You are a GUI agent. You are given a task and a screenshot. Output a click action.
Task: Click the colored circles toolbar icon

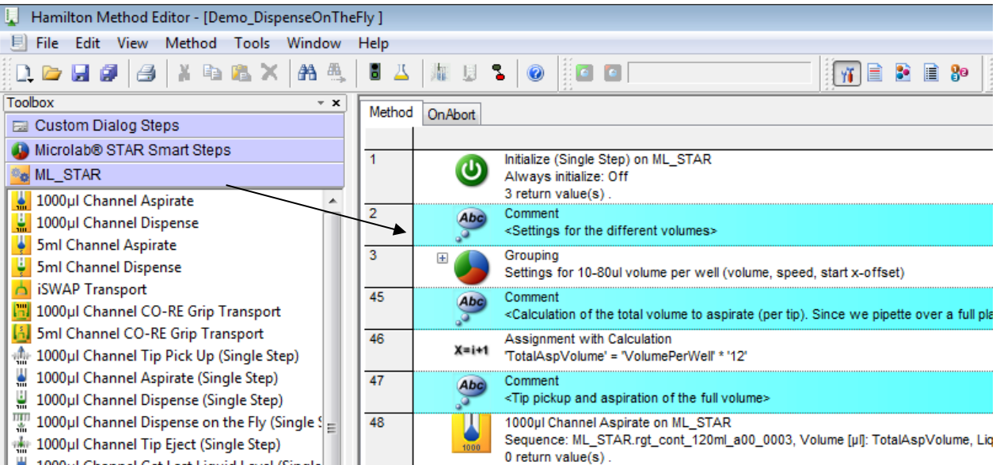click(903, 74)
